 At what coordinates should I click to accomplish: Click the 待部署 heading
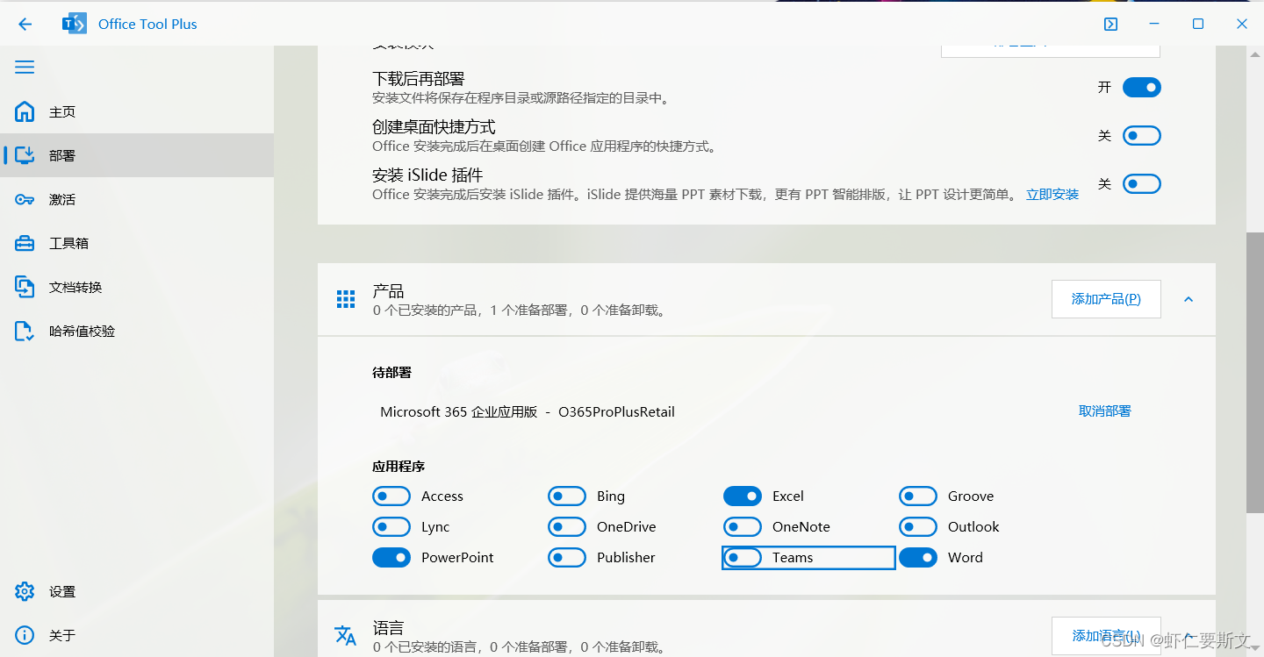pos(391,373)
